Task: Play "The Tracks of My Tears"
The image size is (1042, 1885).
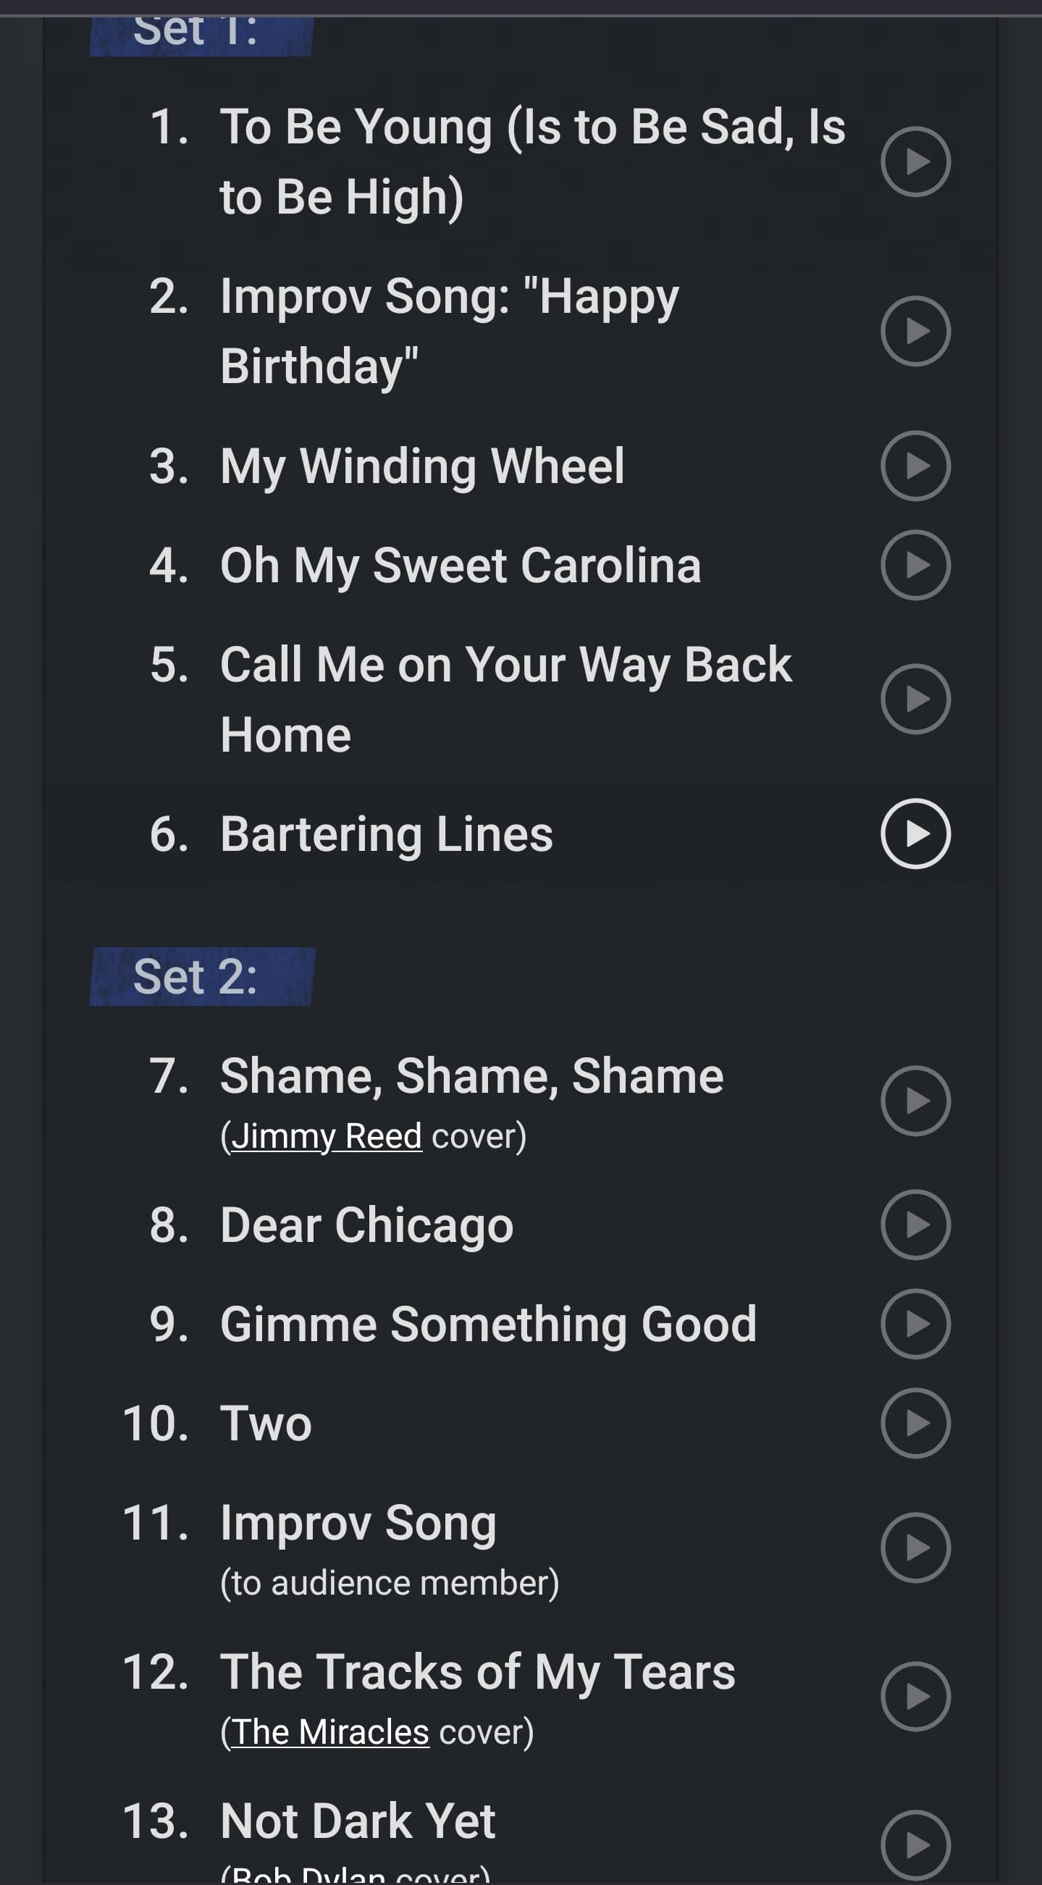Action: 915,1696
